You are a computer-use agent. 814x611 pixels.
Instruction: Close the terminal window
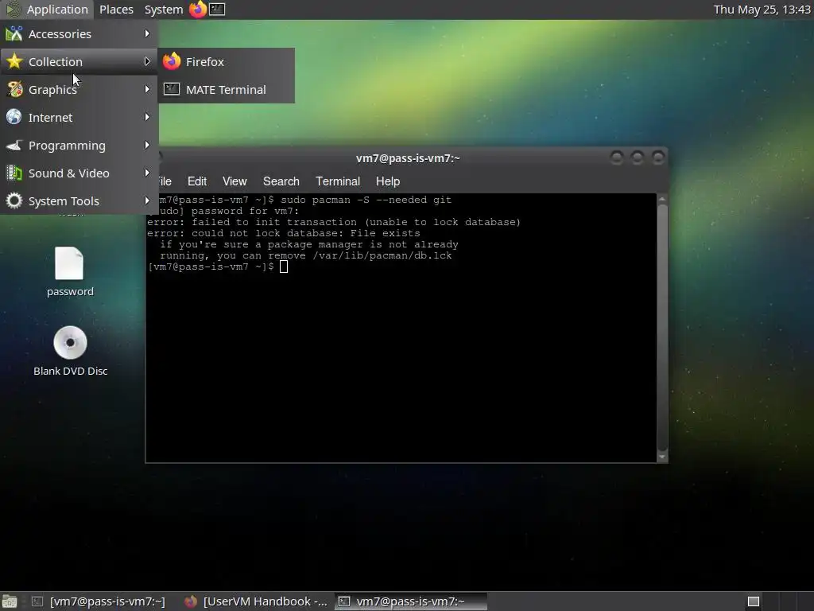click(657, 158)
